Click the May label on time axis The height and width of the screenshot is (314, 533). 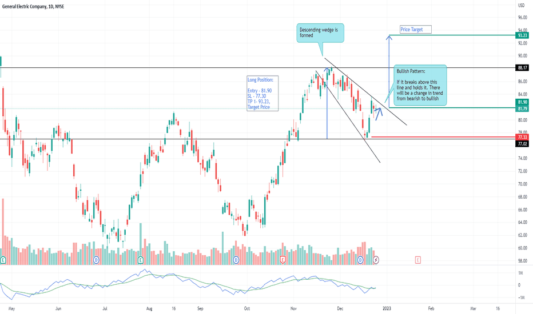coord(11,308)
